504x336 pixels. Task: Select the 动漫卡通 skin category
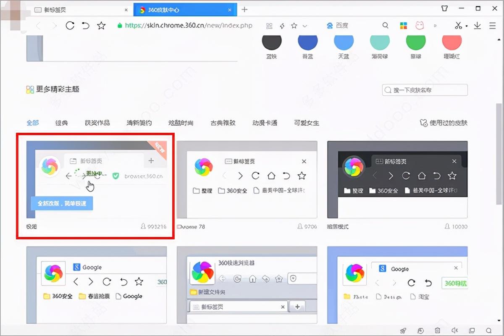click(265, 123)
